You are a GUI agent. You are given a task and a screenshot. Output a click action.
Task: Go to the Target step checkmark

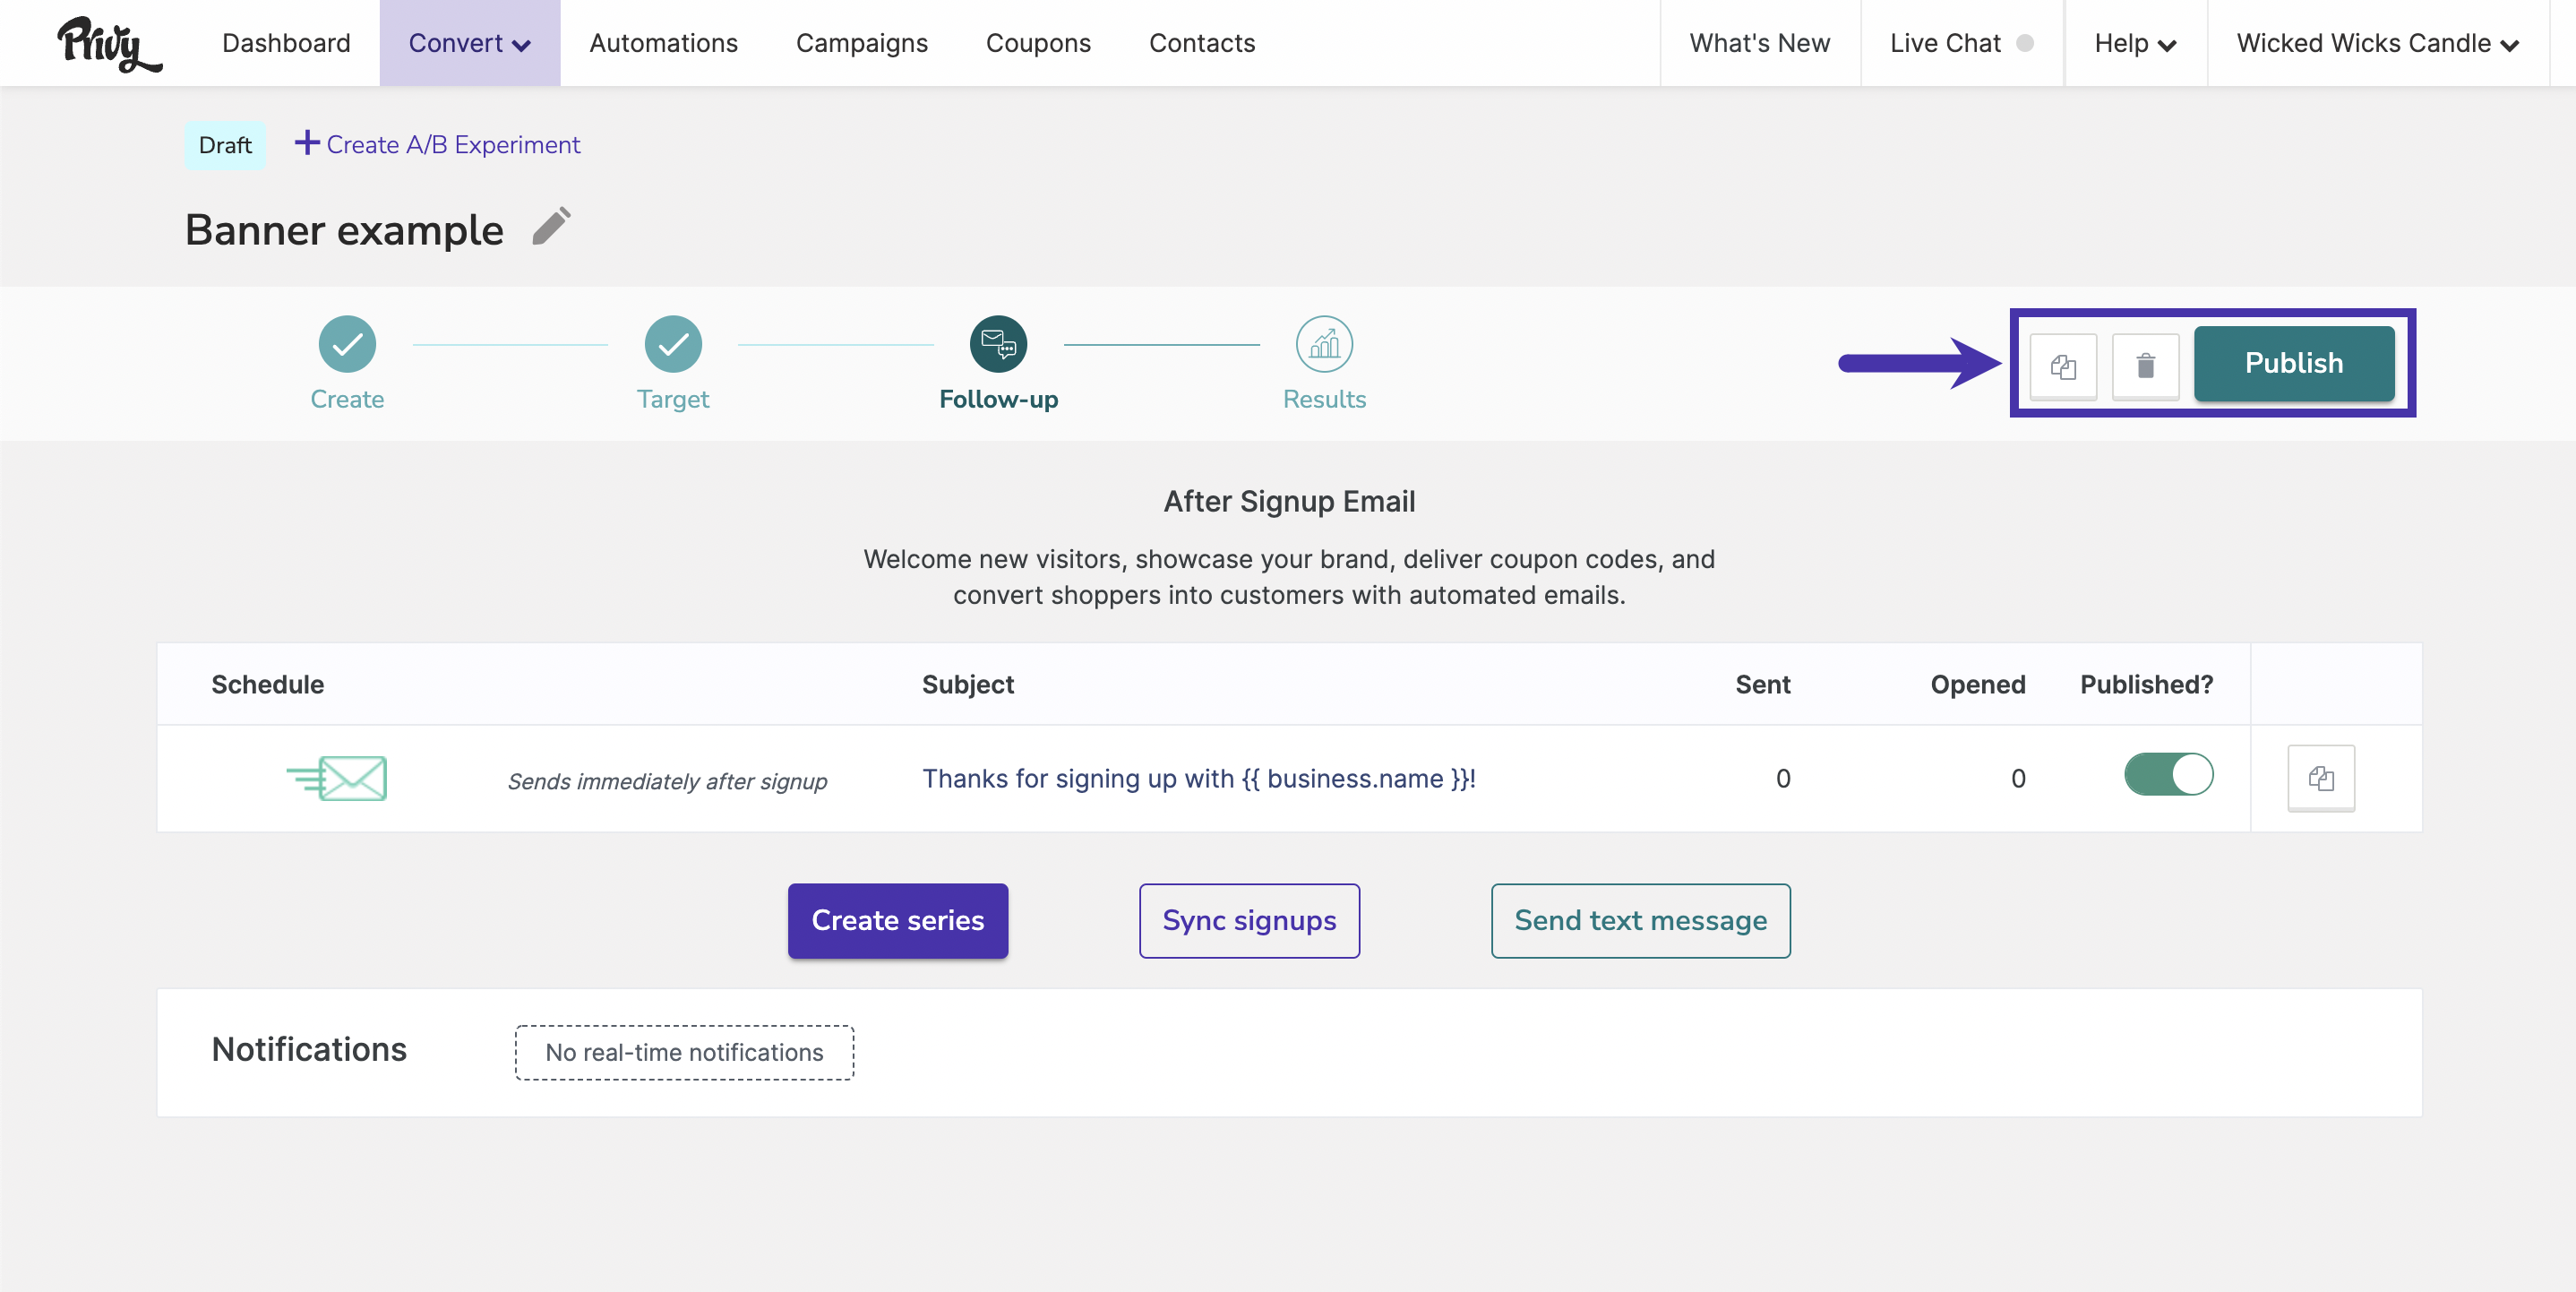click(673, 344)
